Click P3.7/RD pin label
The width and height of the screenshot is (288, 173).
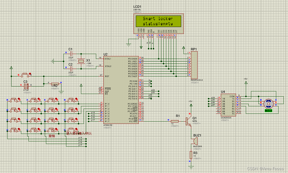[133, 121]
